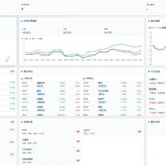Select the 光芯片 resonance row
Screen dimensions: 166x166
[x=112, y=132]
